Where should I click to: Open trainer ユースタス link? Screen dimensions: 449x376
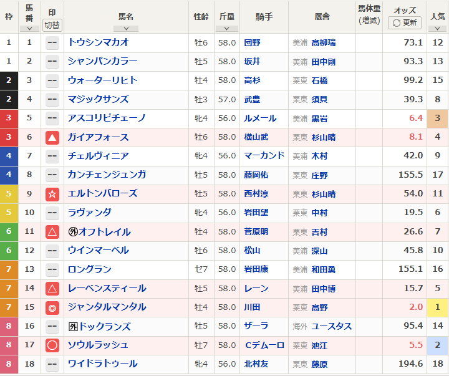click(332, 326)
